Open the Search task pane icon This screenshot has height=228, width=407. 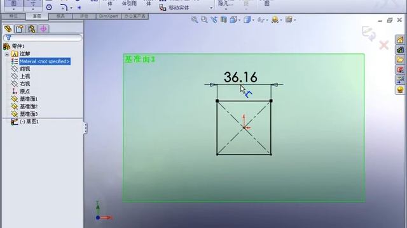tap(400, 70)
